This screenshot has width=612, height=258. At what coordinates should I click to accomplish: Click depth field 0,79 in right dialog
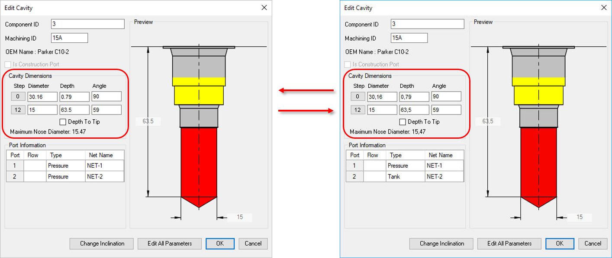click(x=414, y=96)
